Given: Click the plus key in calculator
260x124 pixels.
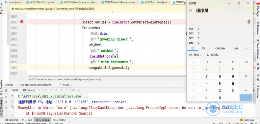Looking at the screenshot, I should click(246, 91).
